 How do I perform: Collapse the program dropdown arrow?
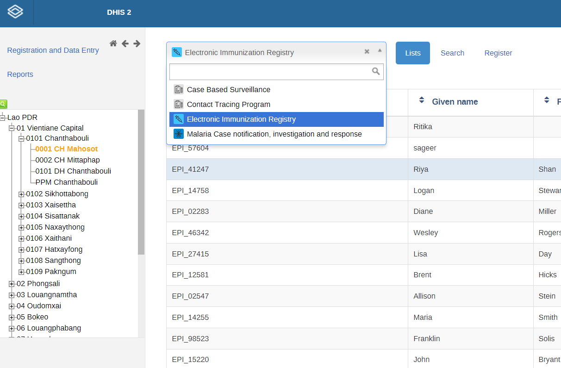[380, 50]
